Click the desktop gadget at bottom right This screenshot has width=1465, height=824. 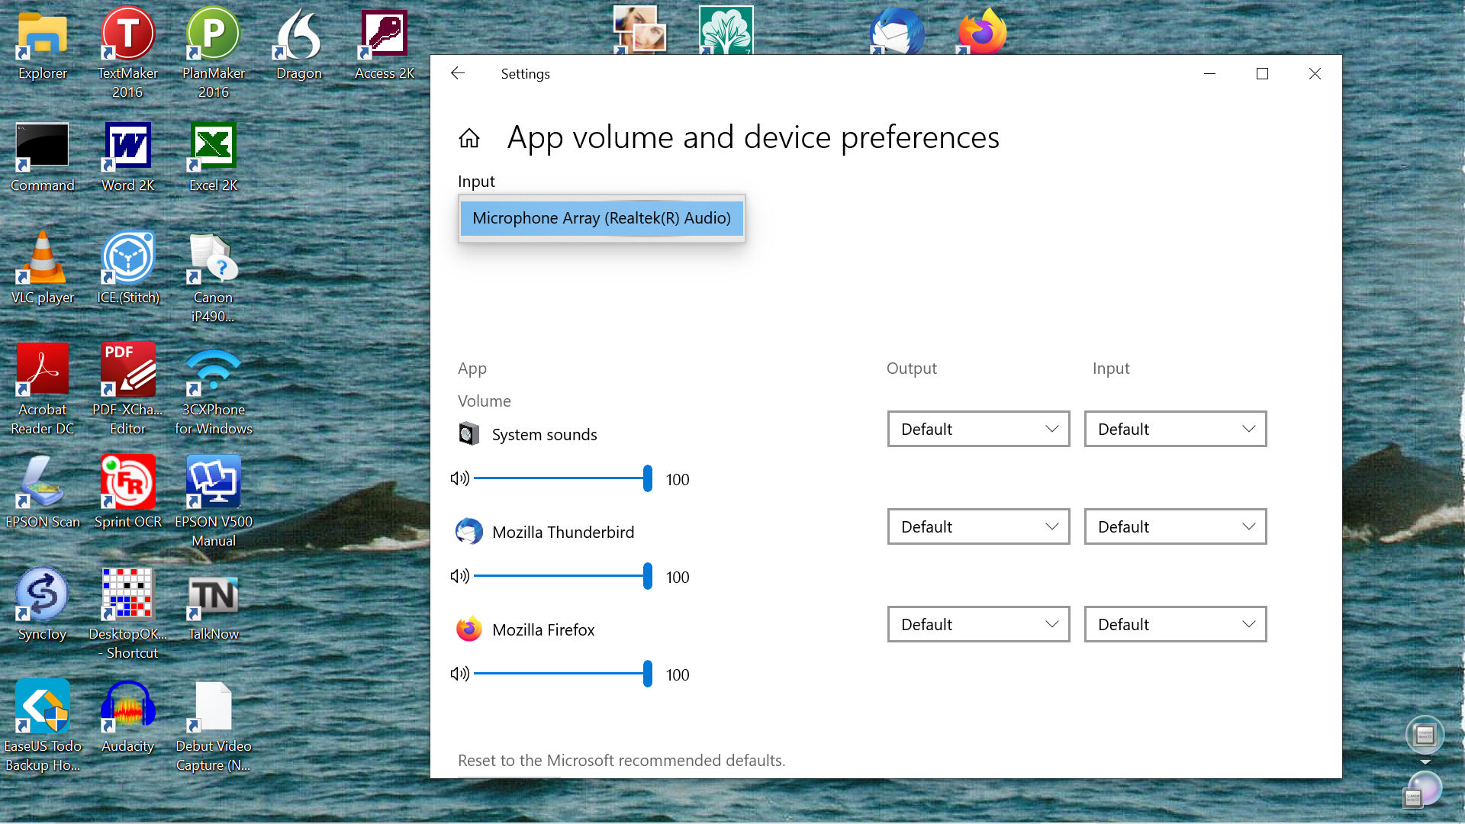pos(1422,790)
